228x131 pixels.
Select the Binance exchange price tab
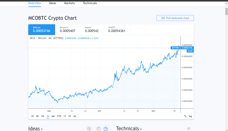click(x=68, y=29)
